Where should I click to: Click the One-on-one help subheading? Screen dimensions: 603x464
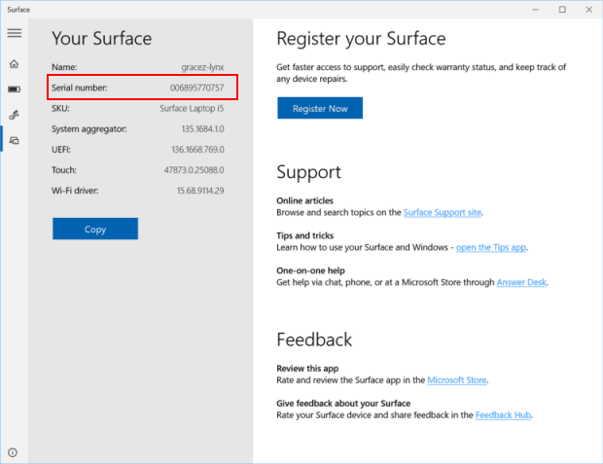[x=310, y=270]
